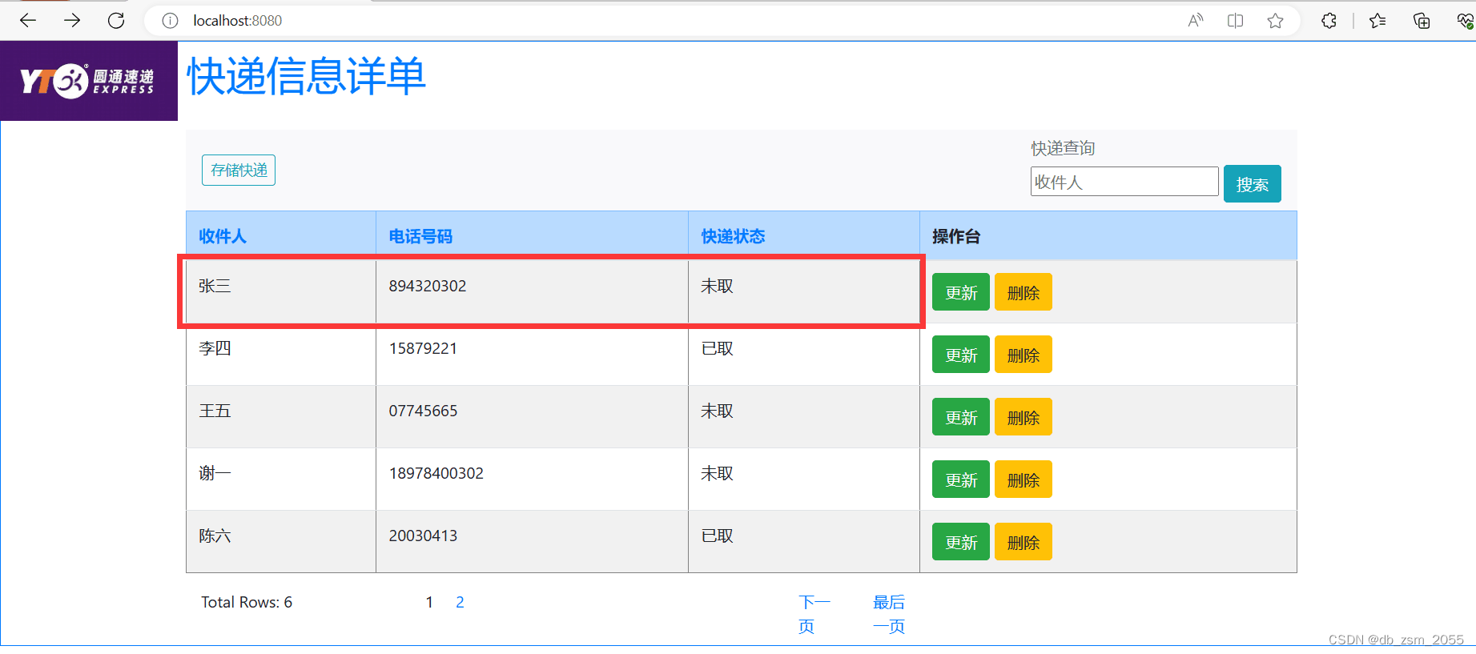Focus the 收件人 search input field

tap(1124, 182)
